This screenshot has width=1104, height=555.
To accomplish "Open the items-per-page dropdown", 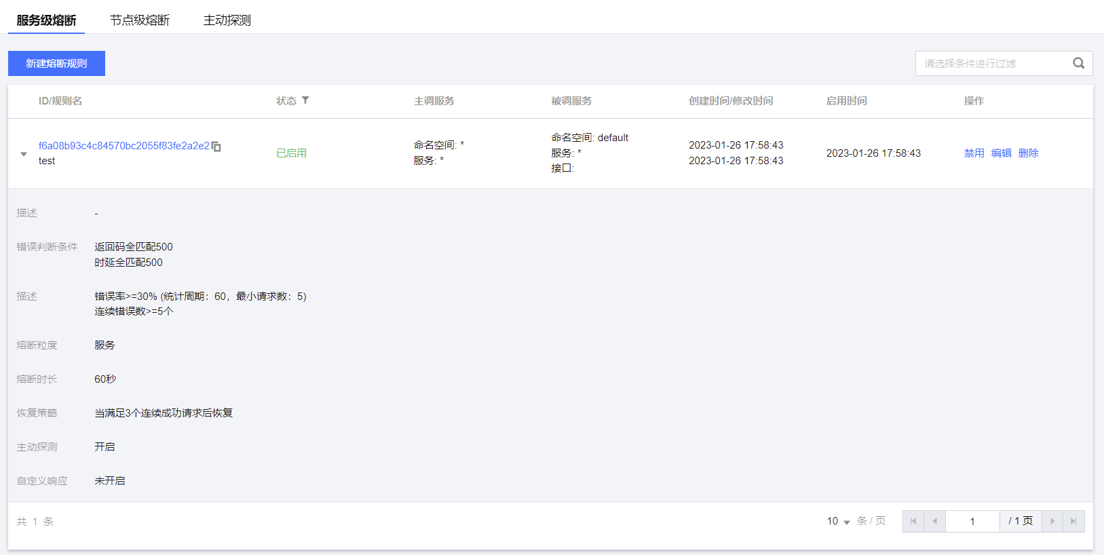I will [838, 521].
